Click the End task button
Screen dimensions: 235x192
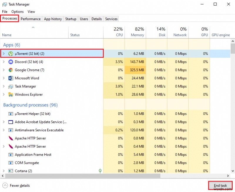[x=220, y=186]
